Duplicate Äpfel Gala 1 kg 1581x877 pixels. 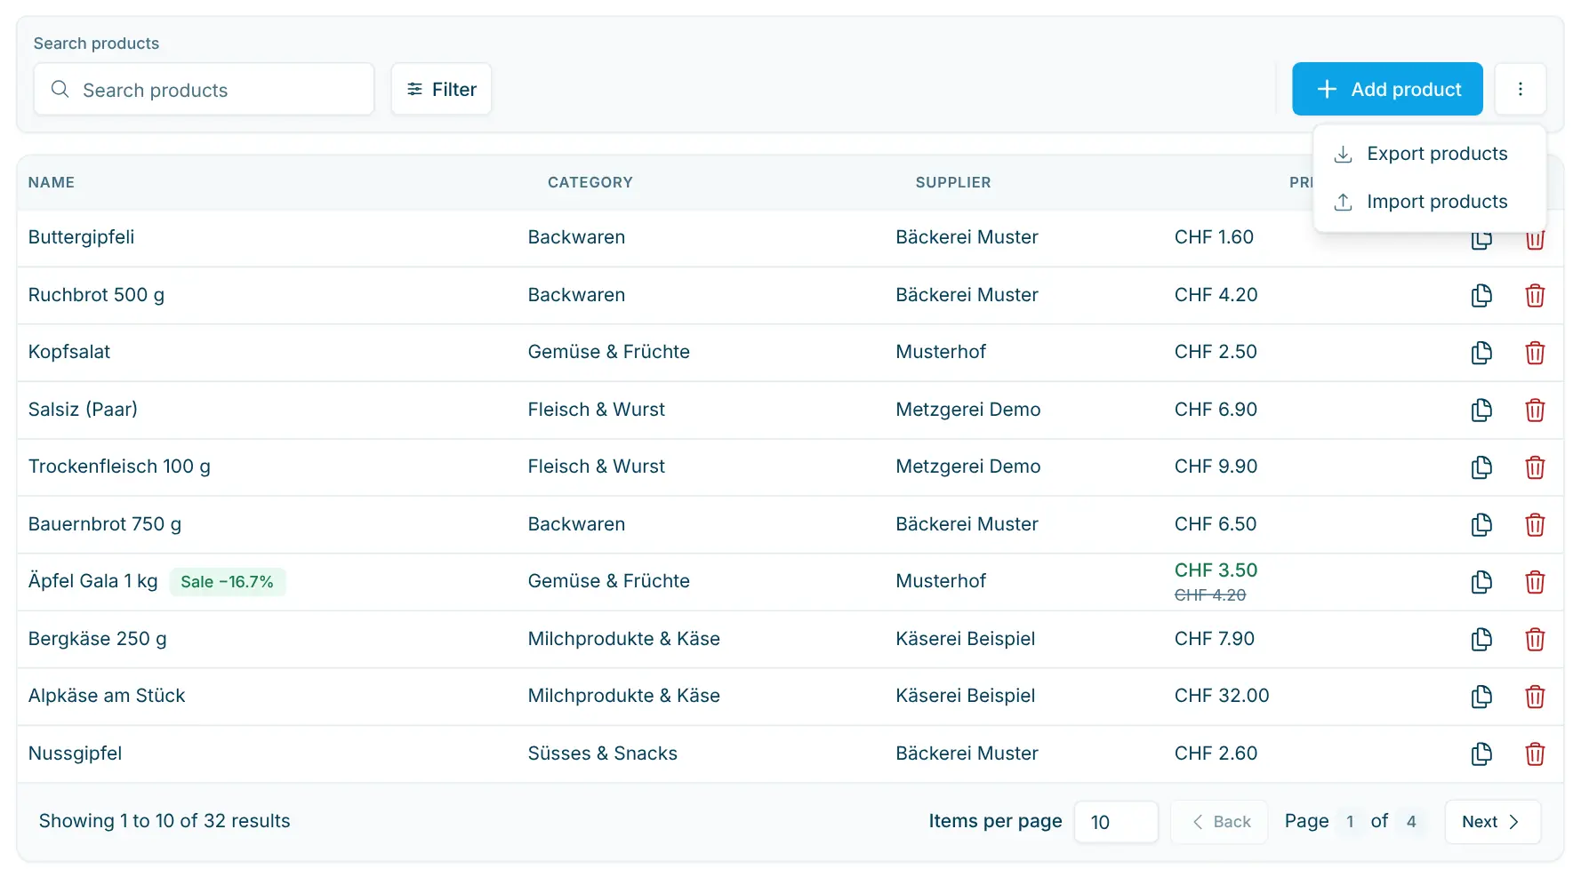click(1481, 582)
